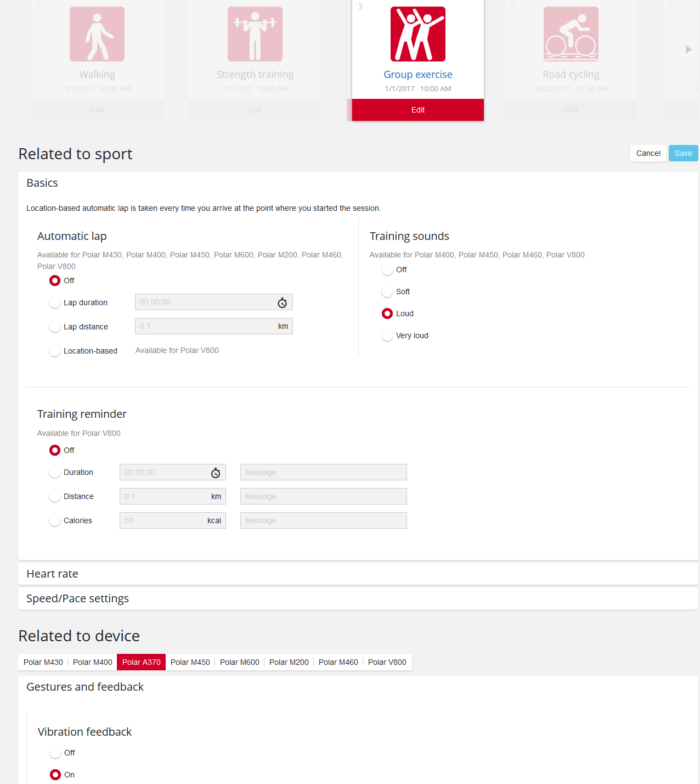Click the Strength training sport name
700x784 pixels.
tap(255, 74)
